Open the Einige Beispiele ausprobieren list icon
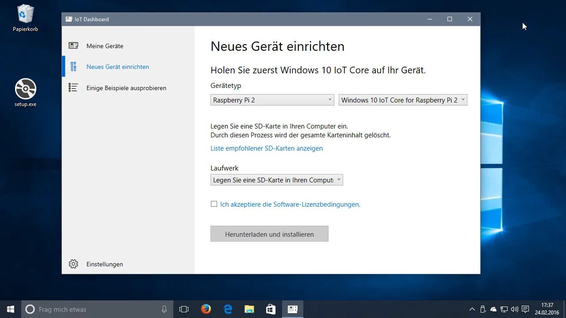 tap(73, 87)
